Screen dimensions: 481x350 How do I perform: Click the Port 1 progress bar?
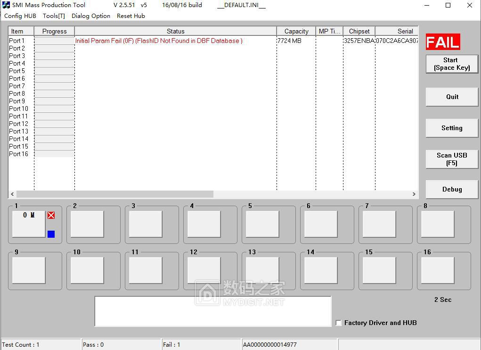pyautogui.click(x=54, y=41)
